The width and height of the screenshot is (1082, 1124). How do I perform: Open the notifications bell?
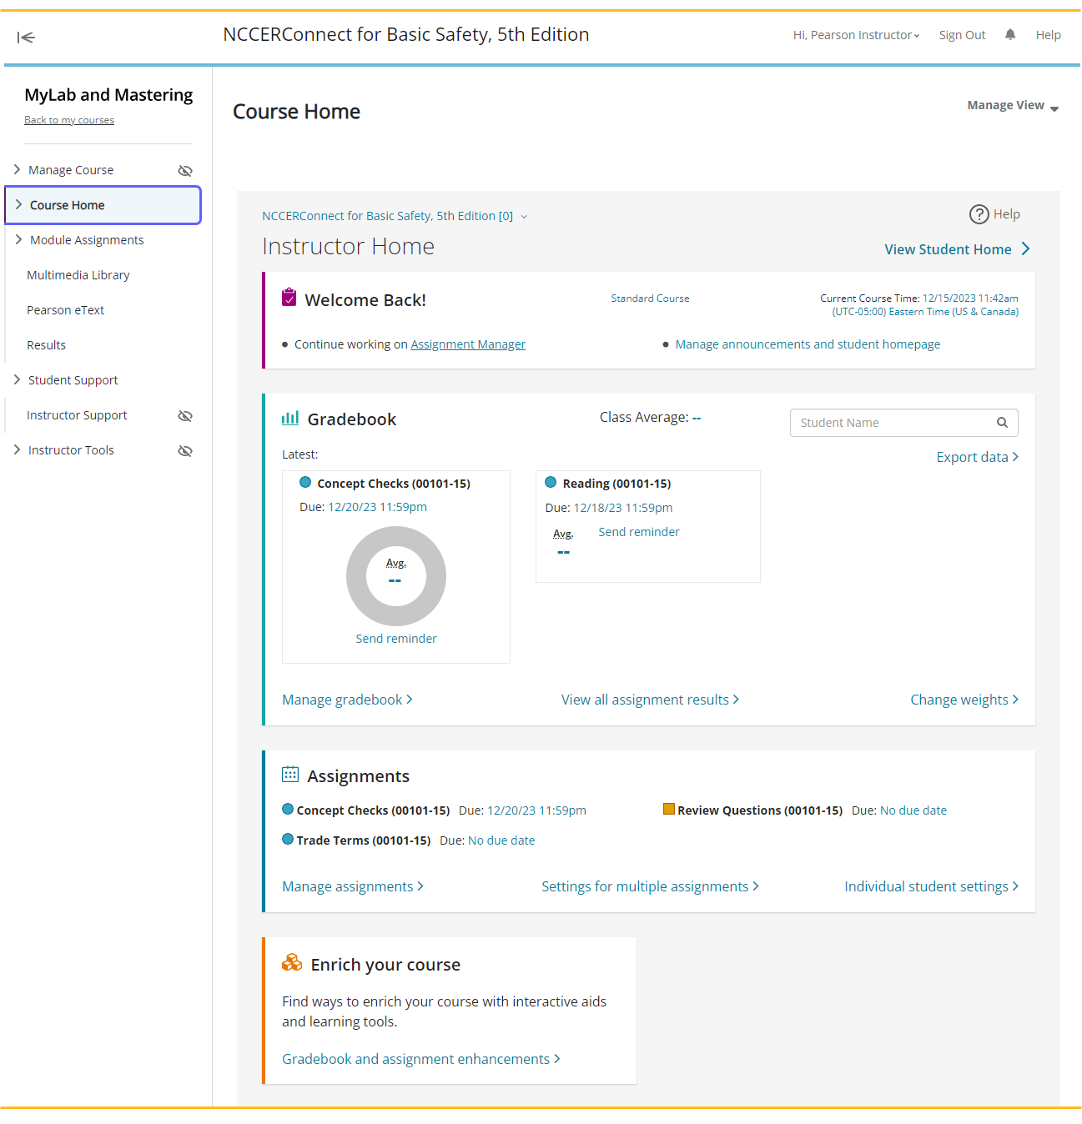pos(1010,34)
